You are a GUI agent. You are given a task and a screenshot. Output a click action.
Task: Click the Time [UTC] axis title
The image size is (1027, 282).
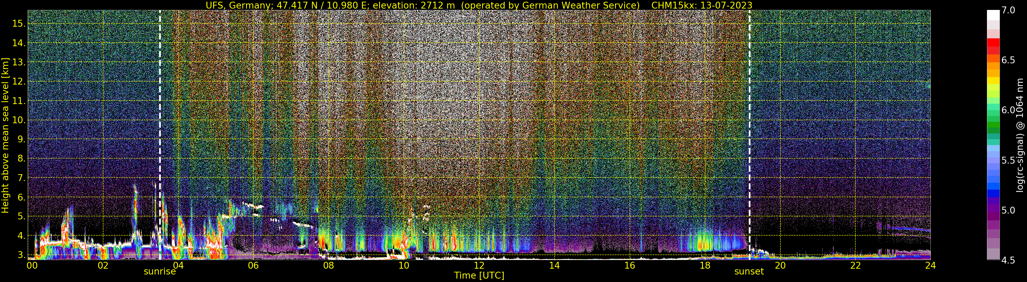479,275
